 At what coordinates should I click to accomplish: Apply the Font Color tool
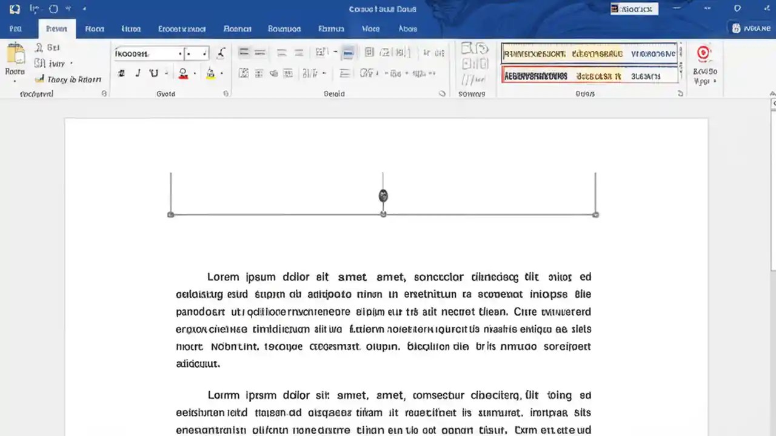point(183,73)
